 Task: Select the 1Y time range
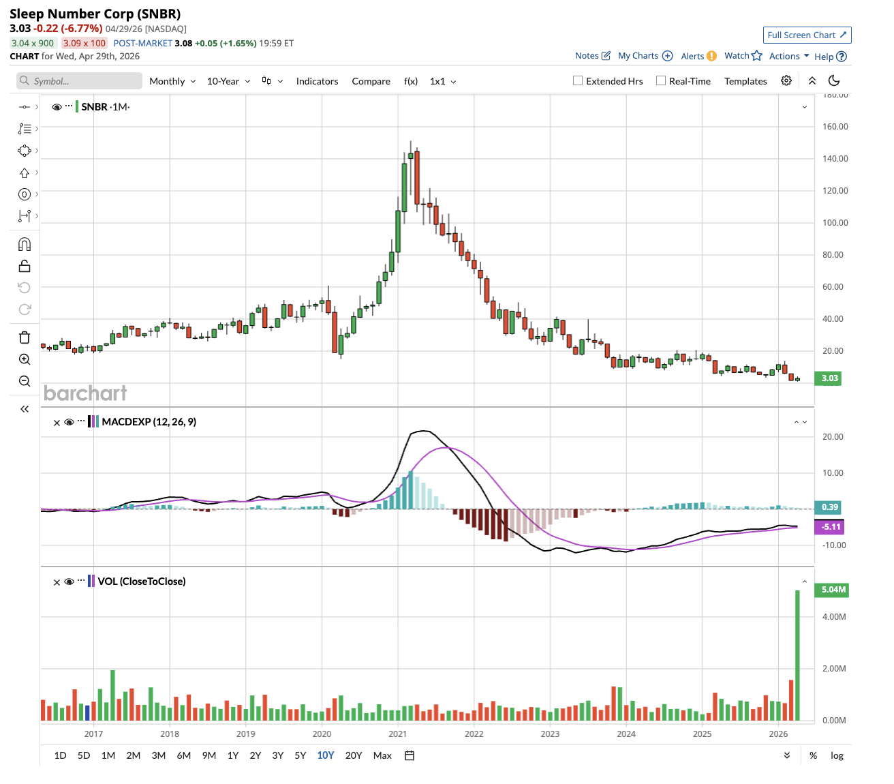(233, 755)
